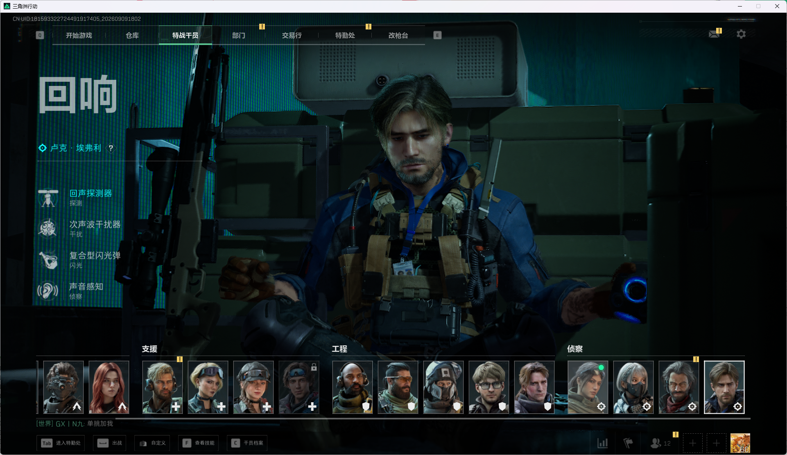Select the 声音感知 ear skill icon

click(48, 291)
